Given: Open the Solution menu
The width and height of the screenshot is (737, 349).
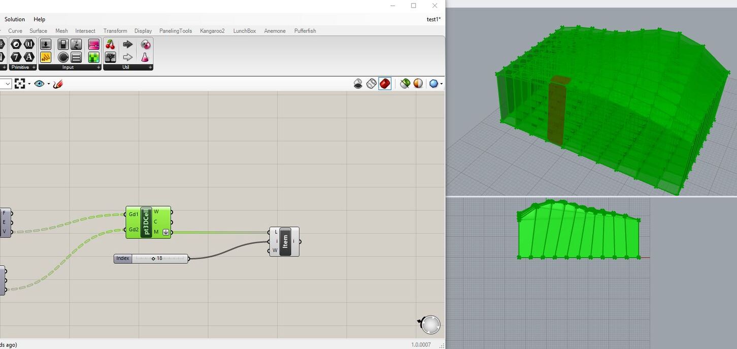Looking at the screenshot, I should click(x=14, y=19).
